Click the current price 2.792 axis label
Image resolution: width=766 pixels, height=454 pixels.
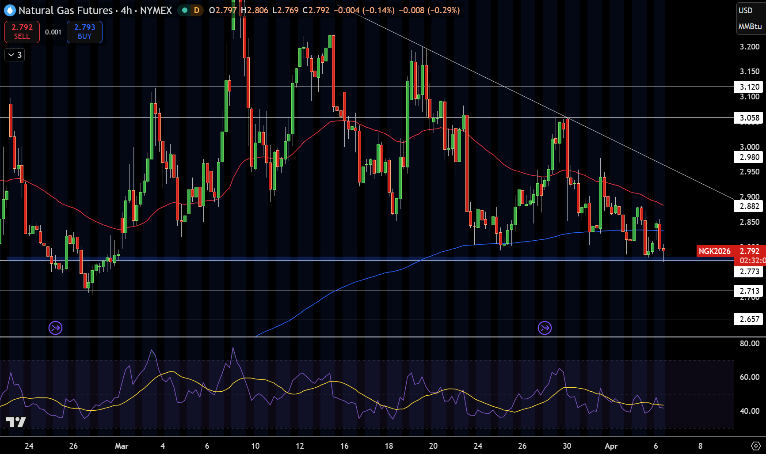(750, 251)
